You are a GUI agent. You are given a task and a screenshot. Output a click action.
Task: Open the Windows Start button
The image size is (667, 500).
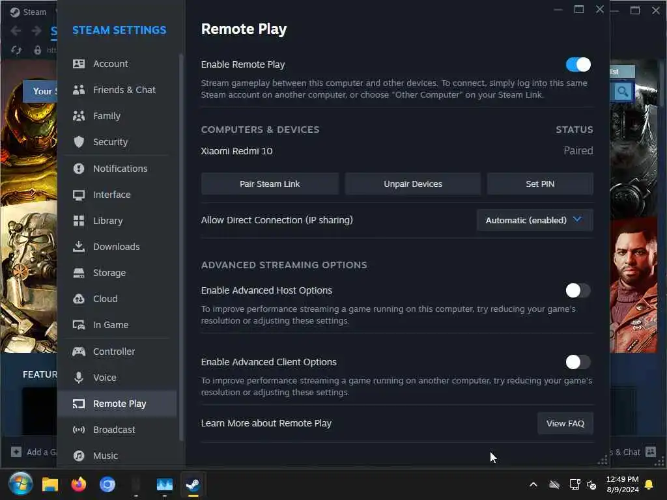20,484
